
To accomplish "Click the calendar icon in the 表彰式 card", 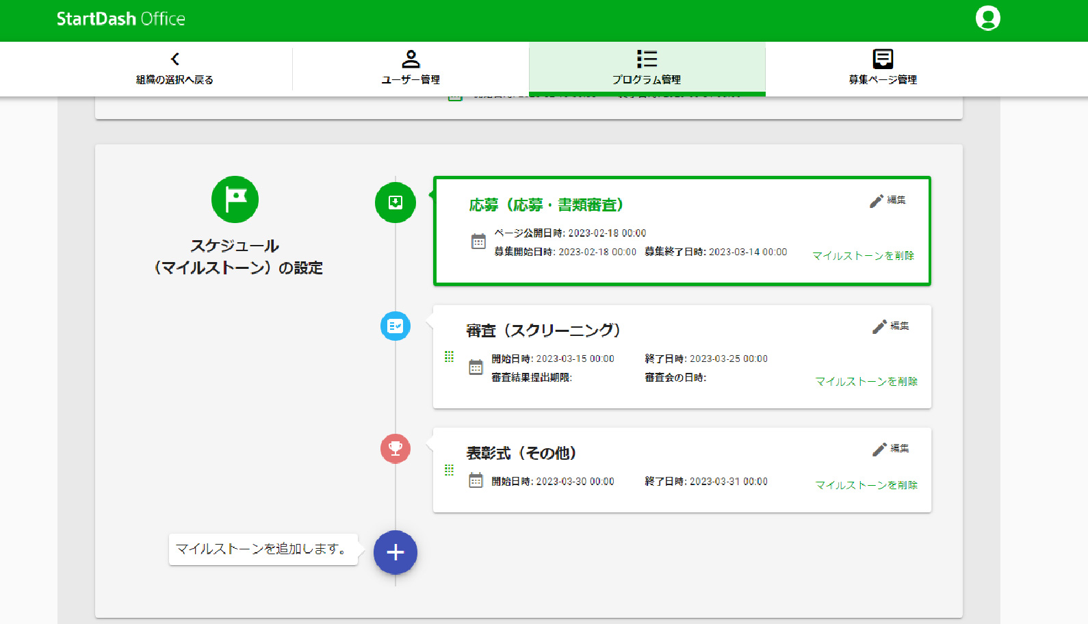I will click(476, 481).
